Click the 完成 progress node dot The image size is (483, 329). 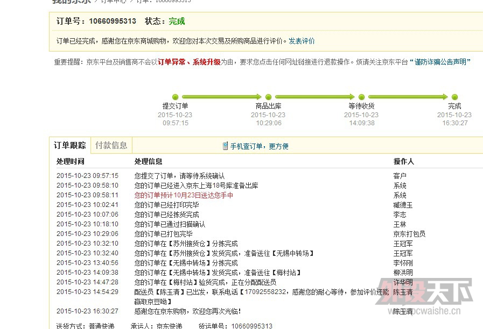(454, 97)
